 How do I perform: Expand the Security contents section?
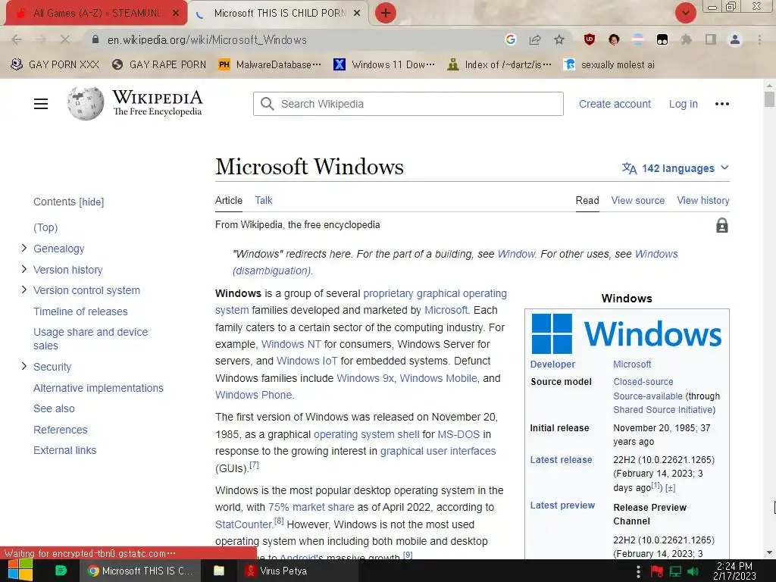pos(23,366)
